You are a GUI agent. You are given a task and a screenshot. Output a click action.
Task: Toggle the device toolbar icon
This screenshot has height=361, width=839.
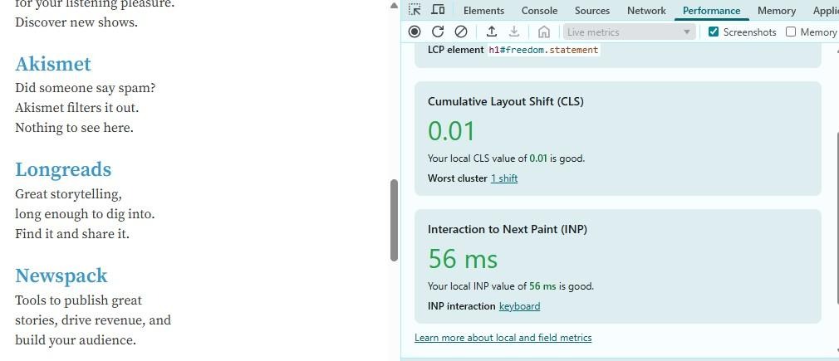pos(438,10)
